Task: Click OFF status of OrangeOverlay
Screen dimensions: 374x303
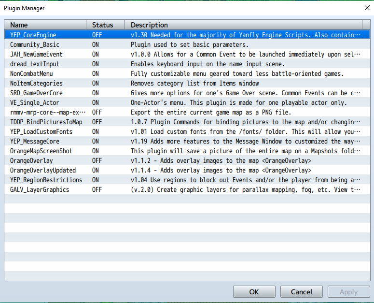Action: pyautogui.click(x=97, y=161)
